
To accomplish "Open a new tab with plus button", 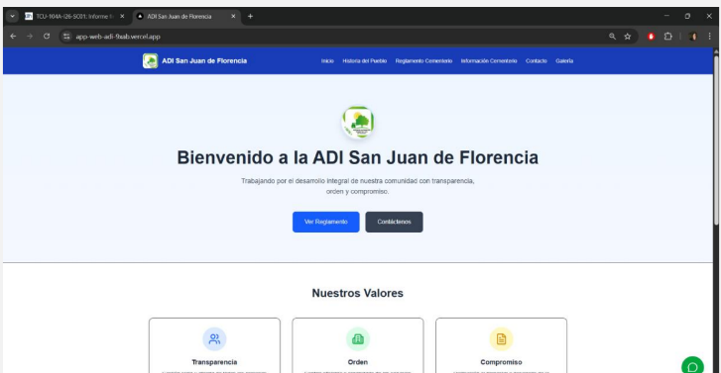I will pos(250,16).
